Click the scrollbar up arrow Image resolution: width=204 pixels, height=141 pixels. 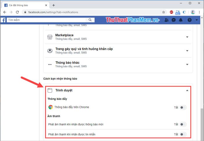click(x=202, y=18)
